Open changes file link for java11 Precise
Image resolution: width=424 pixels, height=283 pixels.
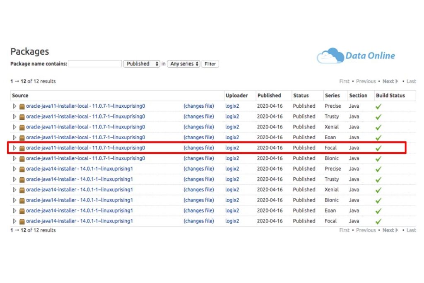coord(199,106)
